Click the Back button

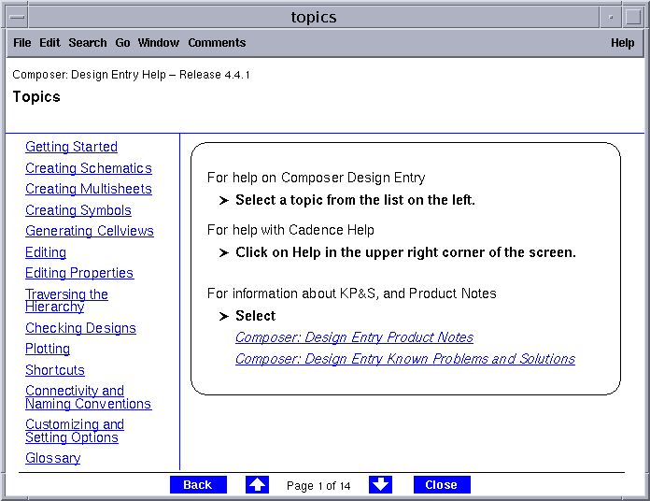coord(198,484)
